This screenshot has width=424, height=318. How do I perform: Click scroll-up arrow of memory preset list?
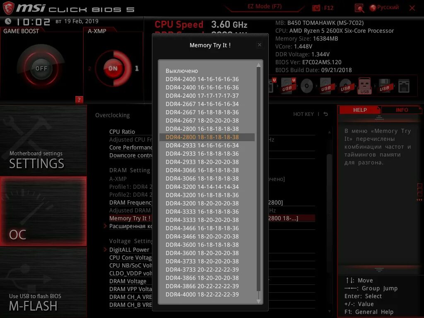tap(258, 65)
